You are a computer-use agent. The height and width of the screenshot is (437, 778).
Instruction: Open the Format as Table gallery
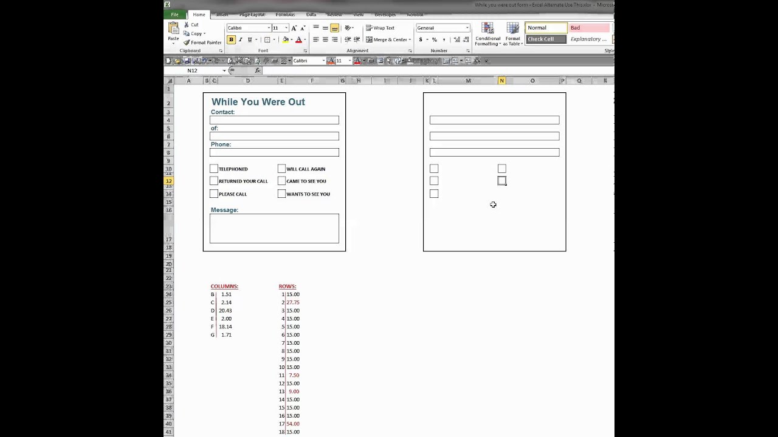[x=512, y=35]
